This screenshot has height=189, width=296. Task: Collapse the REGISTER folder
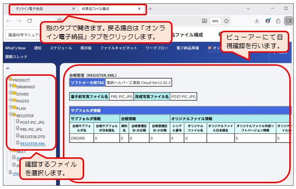[x=11, y=114]
